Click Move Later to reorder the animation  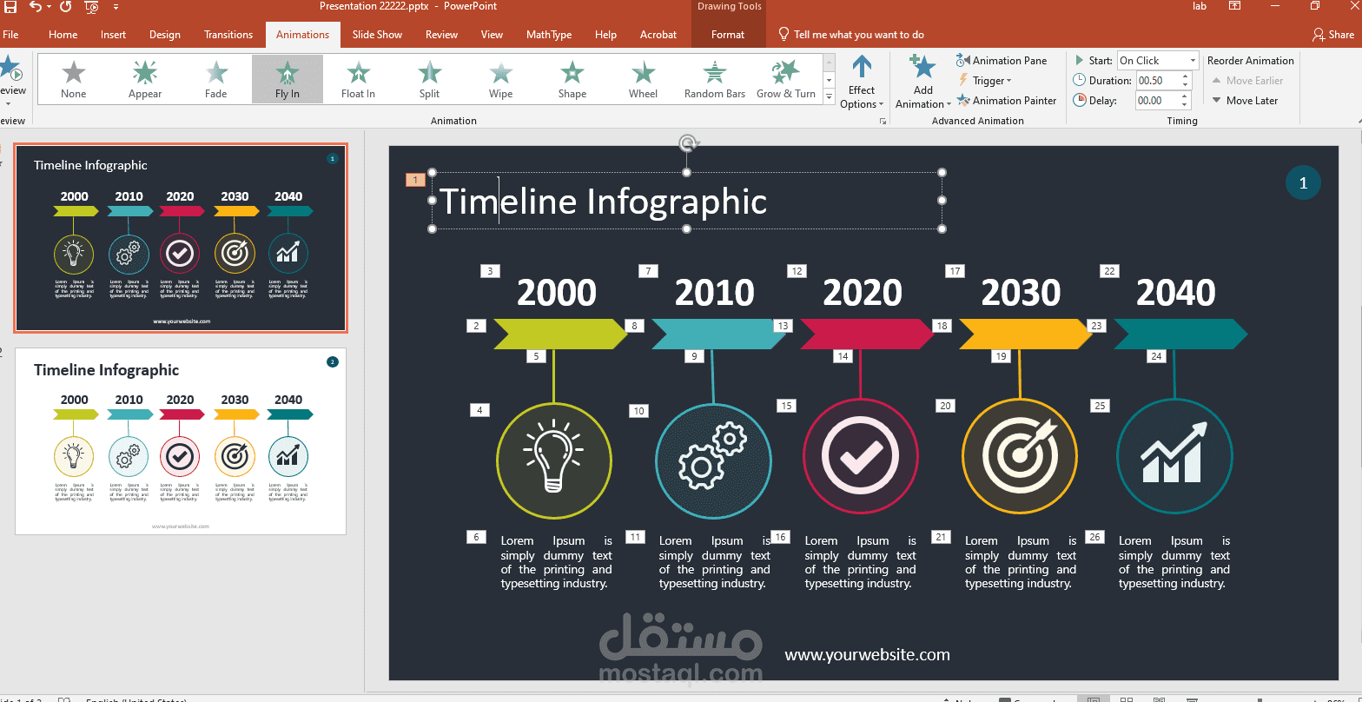(1245, 101)
